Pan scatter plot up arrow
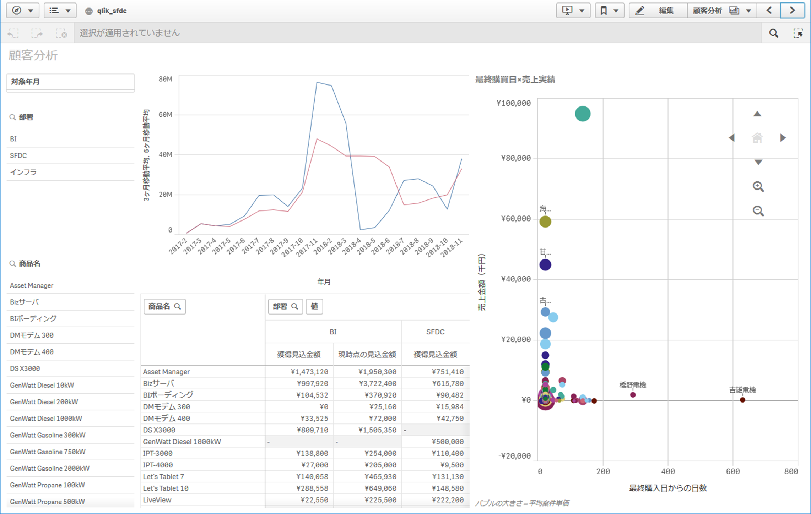811x514 pixels. [x=757, y=114]
